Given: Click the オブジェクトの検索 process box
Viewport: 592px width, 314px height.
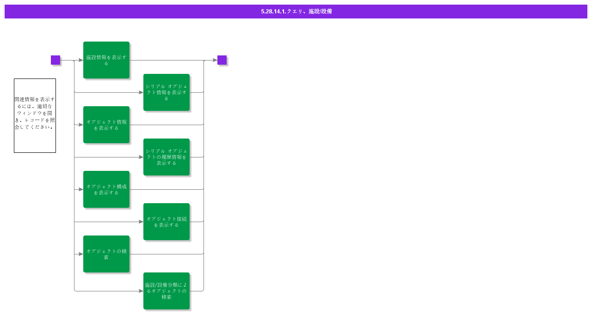Looking at the screenshot, I should click(106, 254).
